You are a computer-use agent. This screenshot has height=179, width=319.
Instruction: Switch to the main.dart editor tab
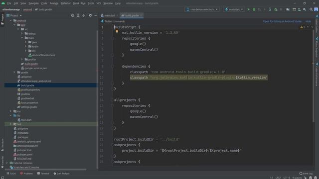point(109,15)
